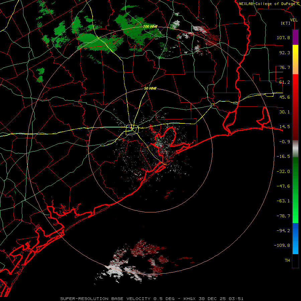Pick the black TH segment of the scale
Screen dimensions: 301x301
pyautogui.click(x=295, y=261)
